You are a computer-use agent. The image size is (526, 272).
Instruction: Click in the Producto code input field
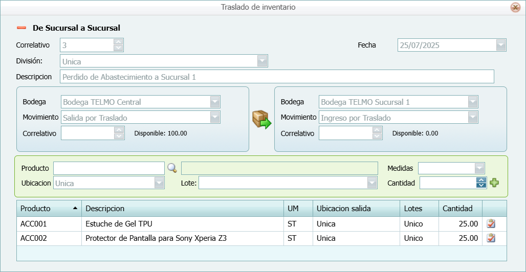[x=108, y=168]
